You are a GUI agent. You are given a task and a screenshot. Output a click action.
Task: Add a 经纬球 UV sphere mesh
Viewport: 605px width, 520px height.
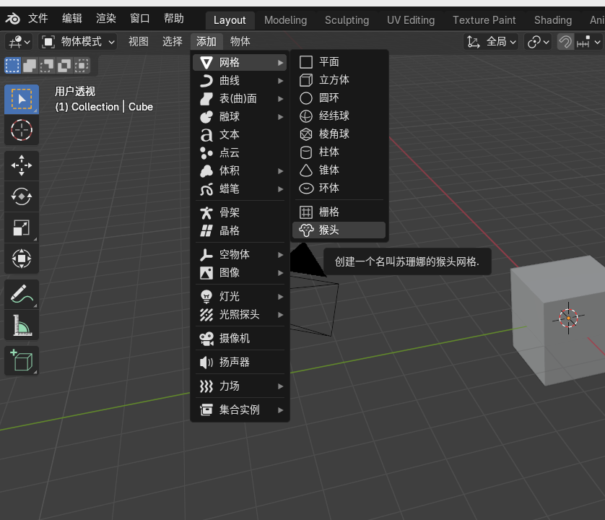point(339,116)
